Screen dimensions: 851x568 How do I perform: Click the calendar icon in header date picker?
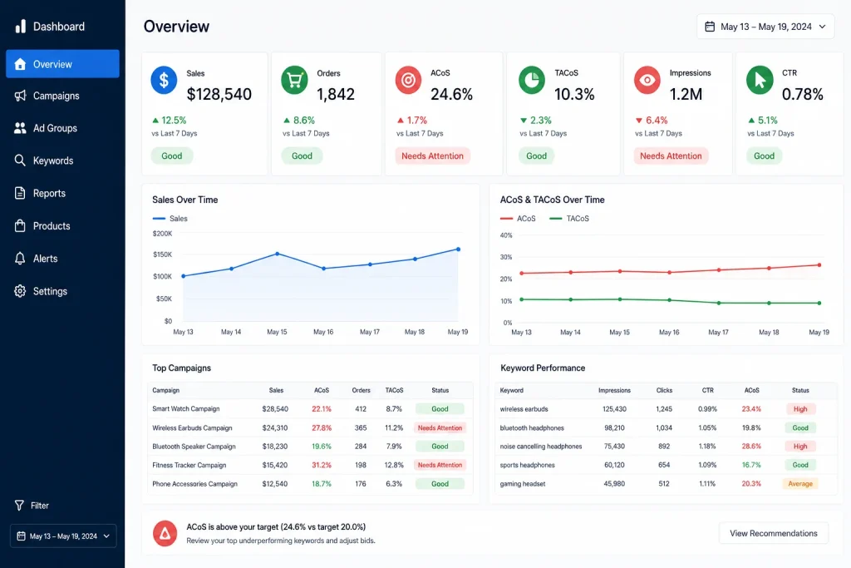tap(710, 27)
